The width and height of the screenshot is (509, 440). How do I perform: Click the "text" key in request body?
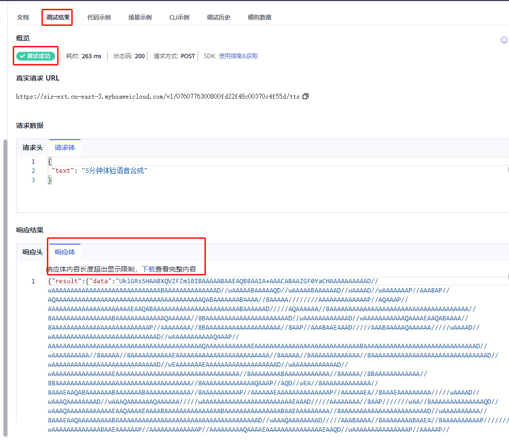[x=62, y=170]
